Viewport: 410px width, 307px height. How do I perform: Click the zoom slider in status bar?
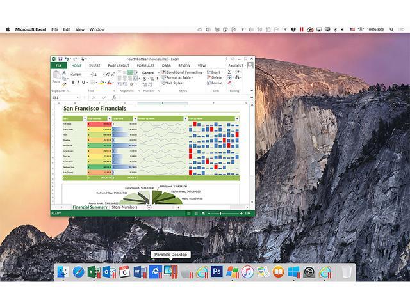point(221,213)
